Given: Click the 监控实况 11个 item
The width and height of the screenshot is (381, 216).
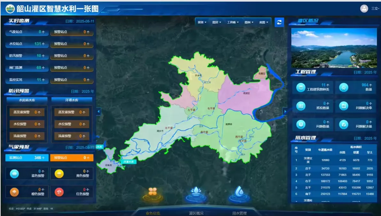Looking at the screenshot, I should click(27, 79).
